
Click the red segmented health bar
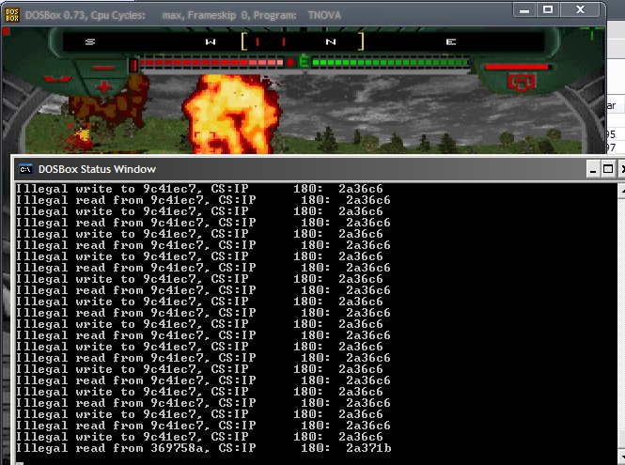pyautogui.click(x=211, y=63)
